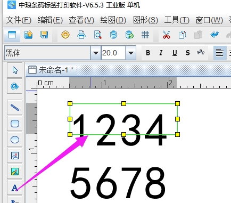
Task: Click the scissors cut button
Action: point(166,35)
